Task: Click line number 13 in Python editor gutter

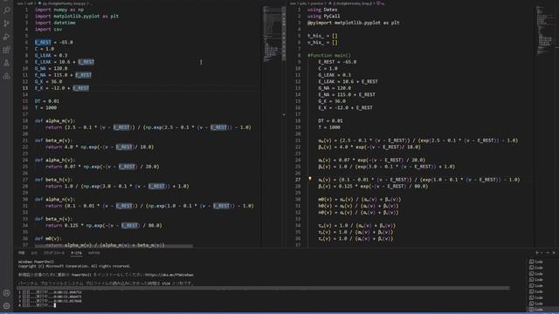Action: coord(25,88)
